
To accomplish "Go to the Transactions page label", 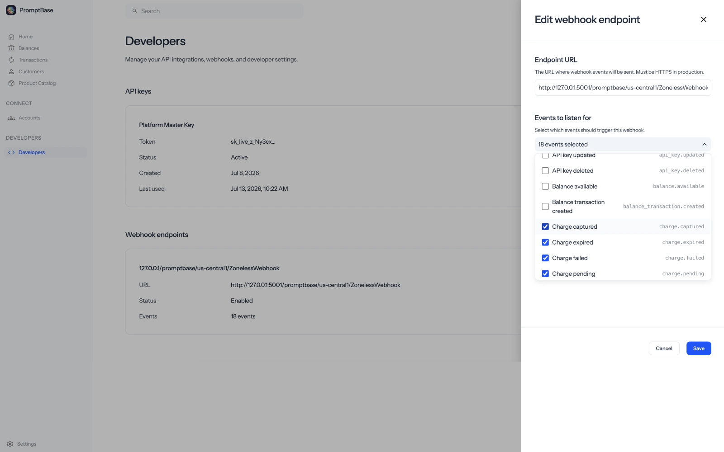I will pyautogui.click(x=33, y=60).
